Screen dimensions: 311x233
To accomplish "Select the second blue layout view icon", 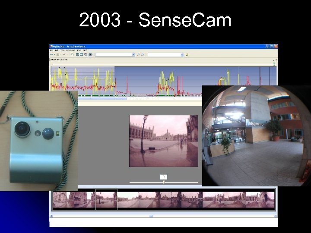I will (x=82, y=54).
